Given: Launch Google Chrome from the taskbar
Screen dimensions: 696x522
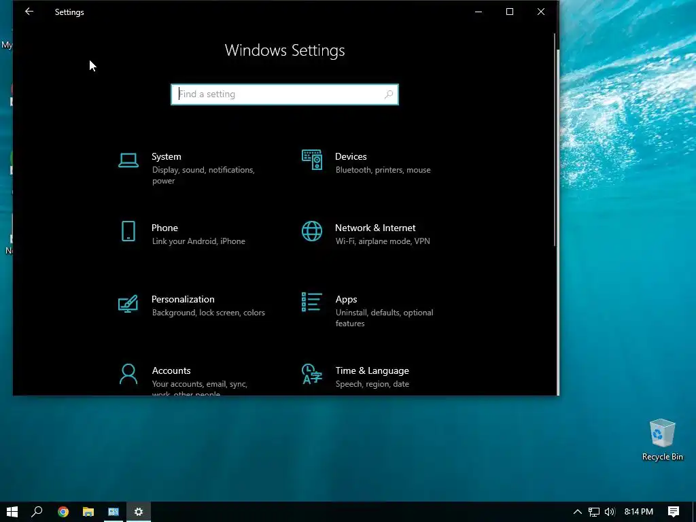Looking at the screenshot, I should 63,512.
